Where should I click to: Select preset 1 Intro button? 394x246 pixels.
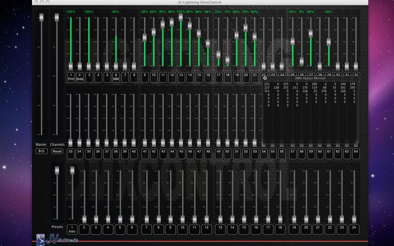72,229
